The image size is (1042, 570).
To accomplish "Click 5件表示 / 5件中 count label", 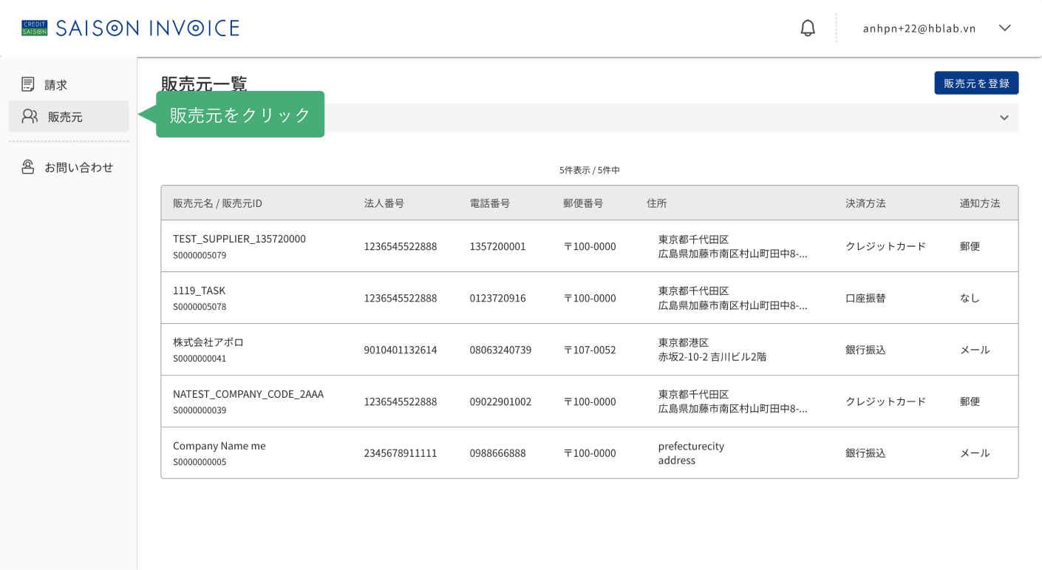I will tap(590, 170).
